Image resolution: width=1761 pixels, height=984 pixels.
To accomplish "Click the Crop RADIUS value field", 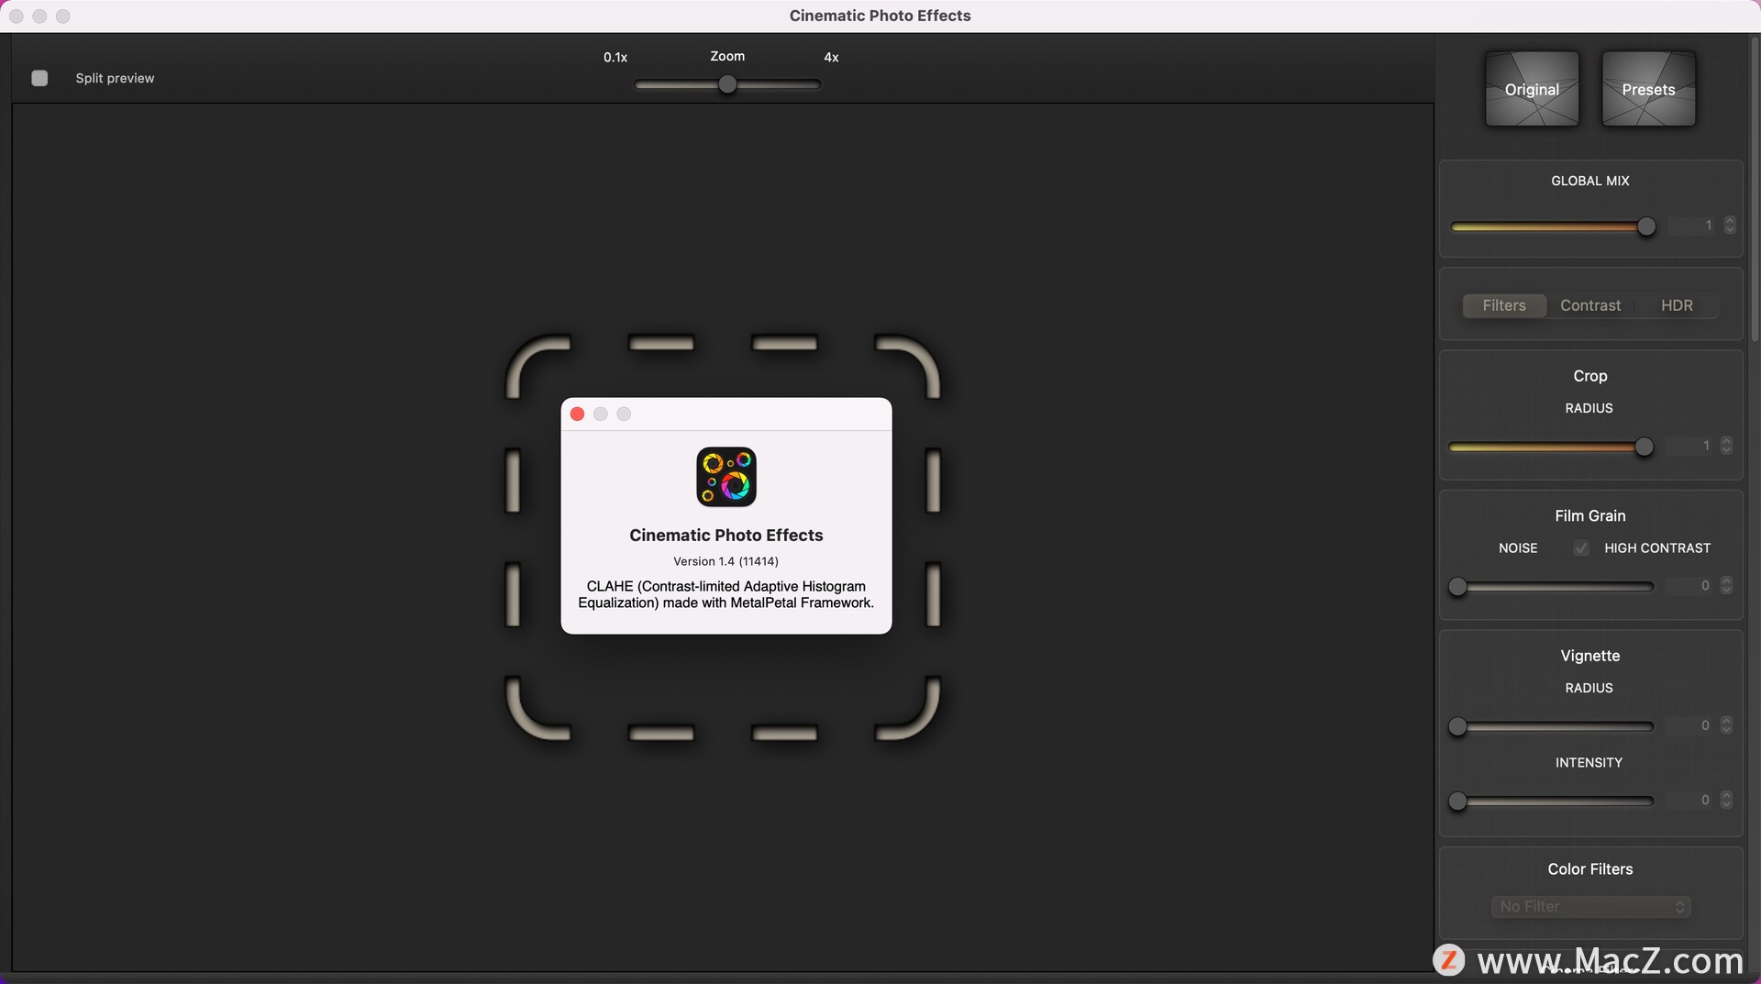I will [x=1690, y=445].
